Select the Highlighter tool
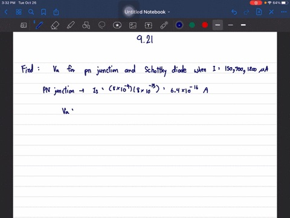 click(71, 25)
